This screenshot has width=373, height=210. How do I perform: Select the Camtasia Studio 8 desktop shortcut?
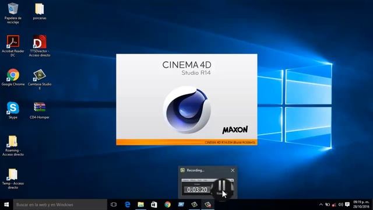click(40, 79)
